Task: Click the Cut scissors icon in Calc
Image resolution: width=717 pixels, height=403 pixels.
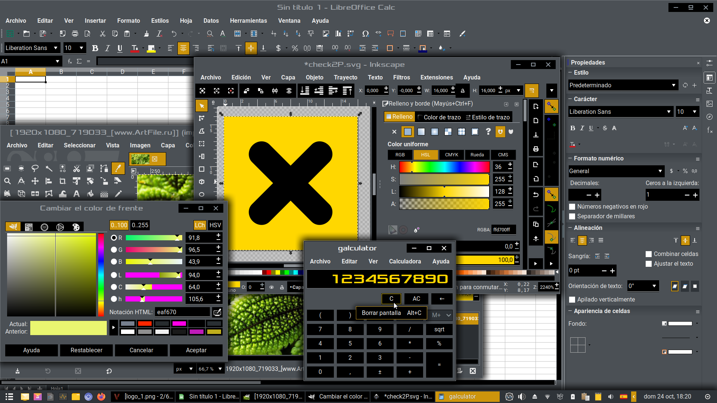Action: click(x=102, y=34)
